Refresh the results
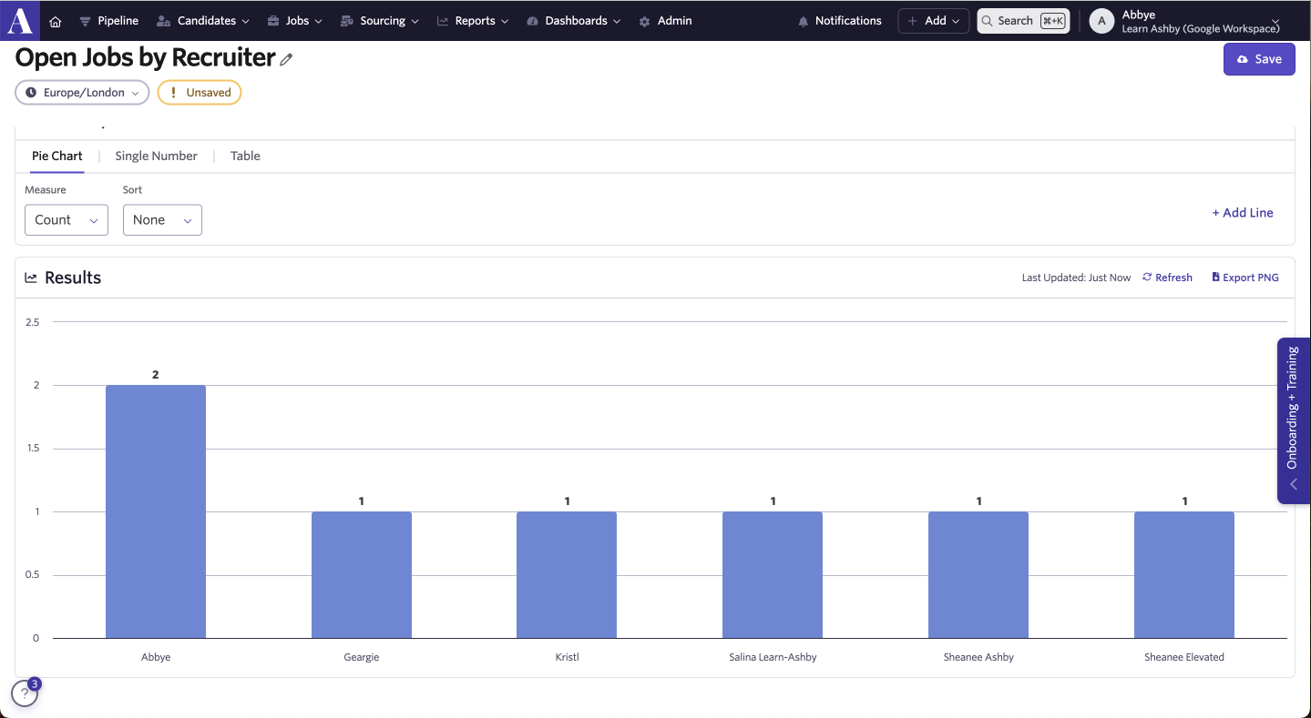This screenshot has width=1311, height=718. 1167,278
